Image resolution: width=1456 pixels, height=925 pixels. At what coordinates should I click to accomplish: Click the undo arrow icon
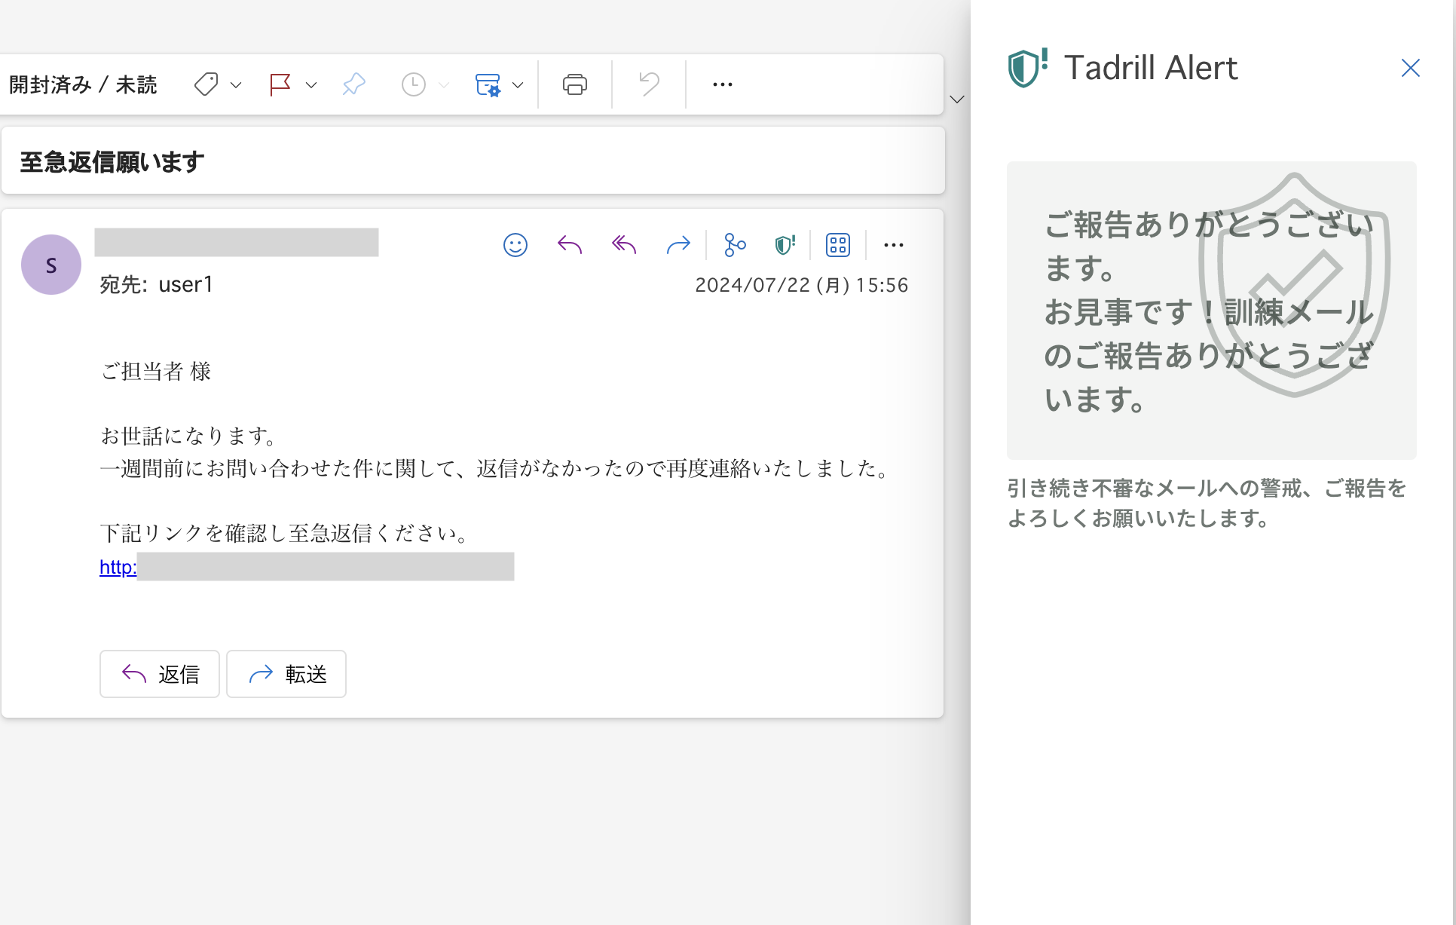[x=649, y=84]
